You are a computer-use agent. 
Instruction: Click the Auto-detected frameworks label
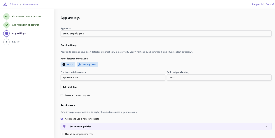pos(75,59)
